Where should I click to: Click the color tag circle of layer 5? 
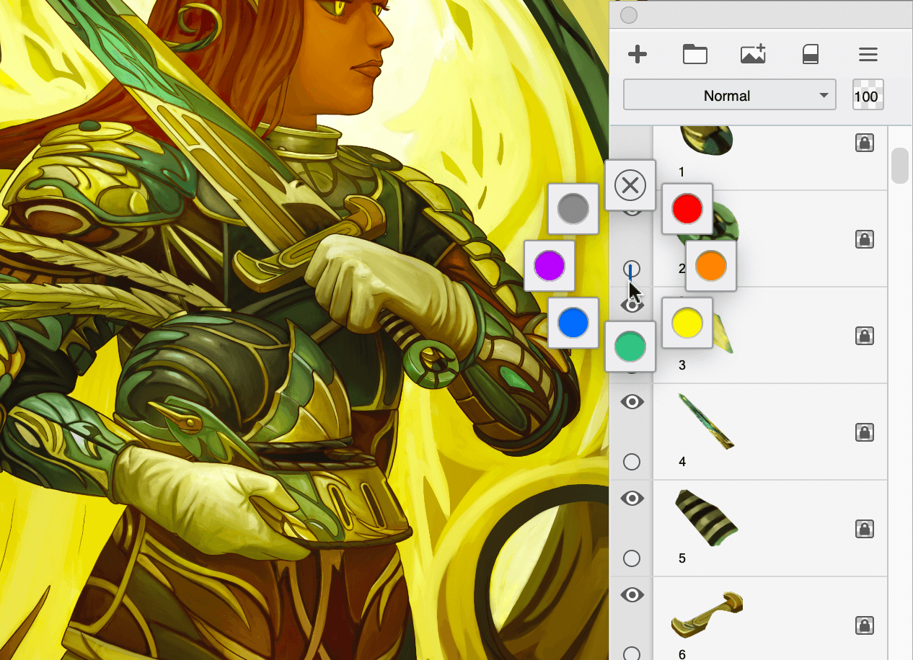(x=631, y=558)
